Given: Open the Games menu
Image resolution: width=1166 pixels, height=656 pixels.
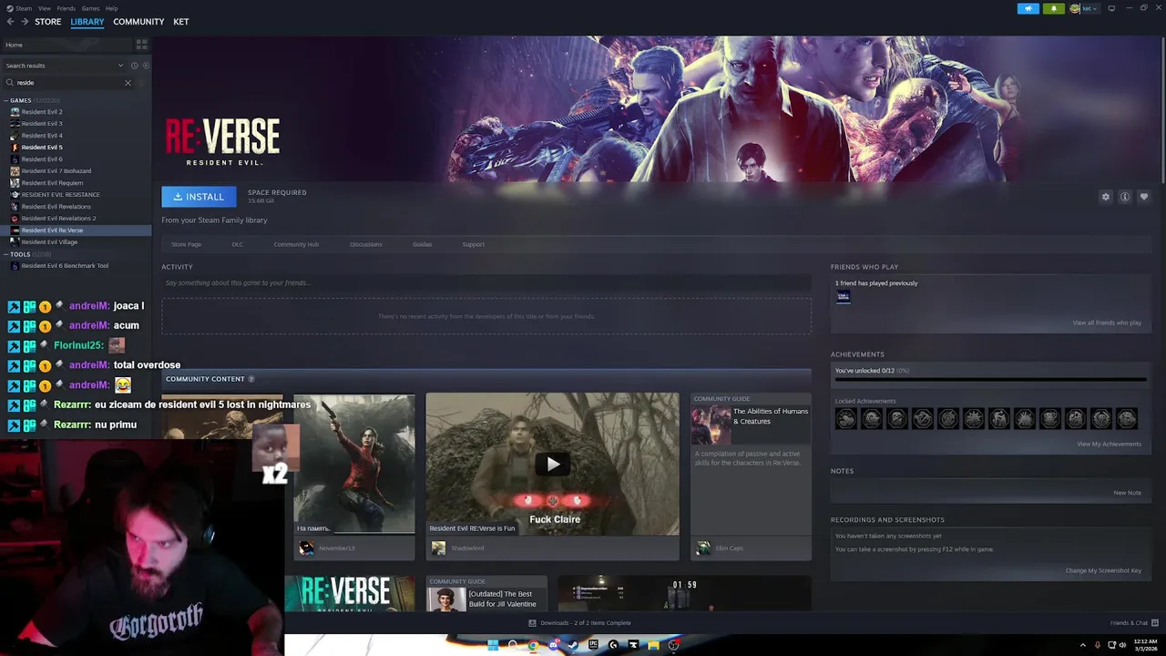Looking at the screenshot, I should tap(90, 8).
